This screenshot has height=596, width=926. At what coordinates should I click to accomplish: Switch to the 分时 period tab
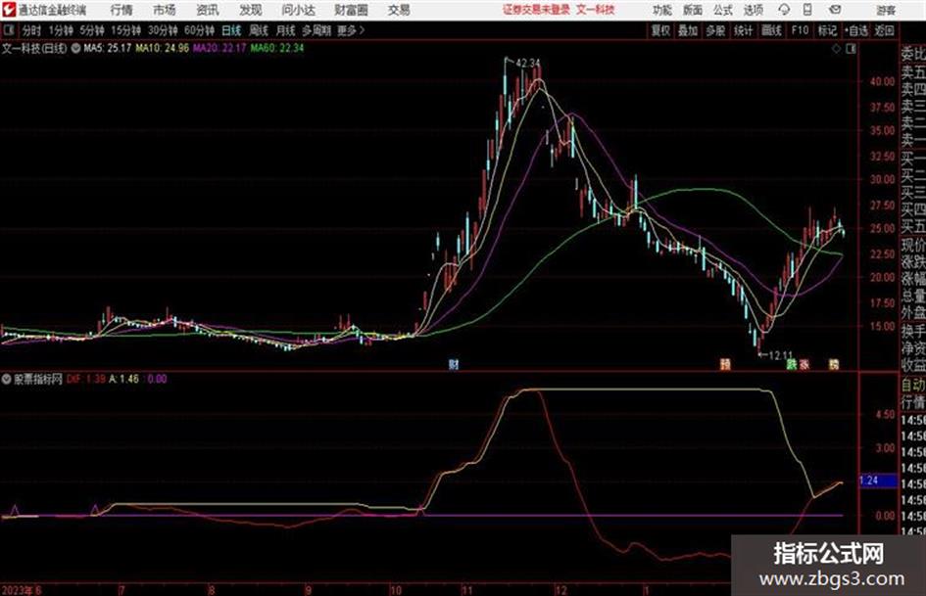pos(32,30)
